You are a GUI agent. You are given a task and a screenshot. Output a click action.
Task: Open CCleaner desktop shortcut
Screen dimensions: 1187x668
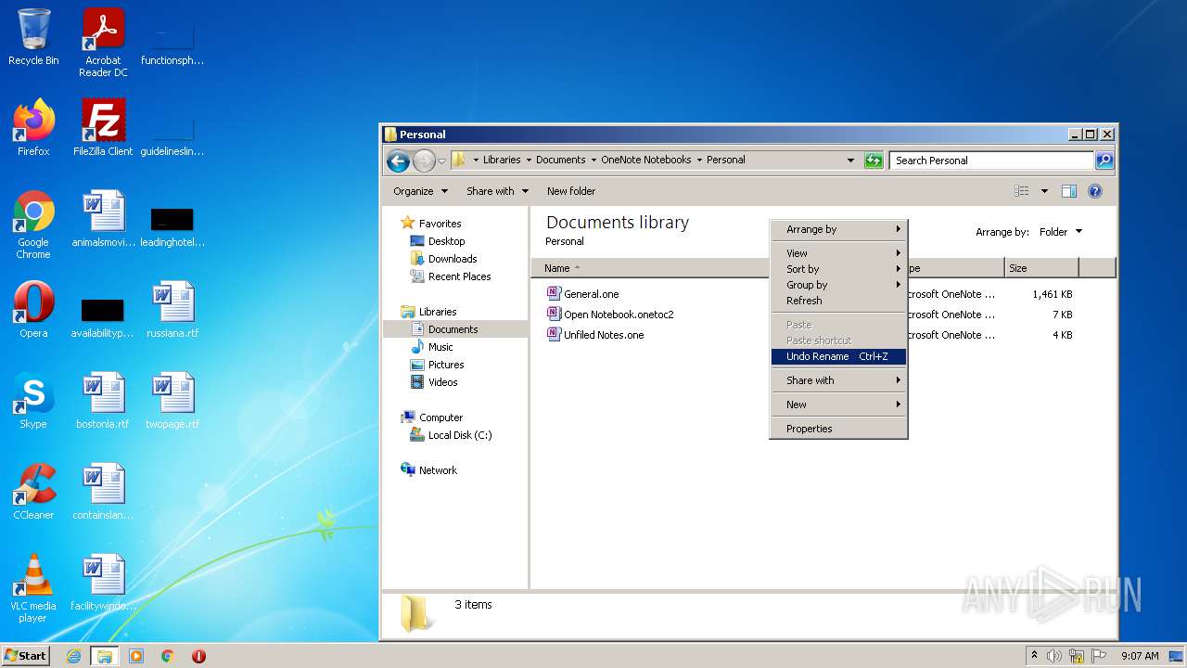pos(33,491)
